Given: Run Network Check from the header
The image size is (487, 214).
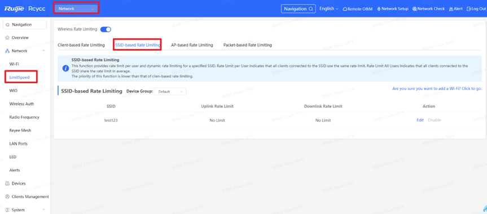Looking at the screenshot, I should 429,9.
